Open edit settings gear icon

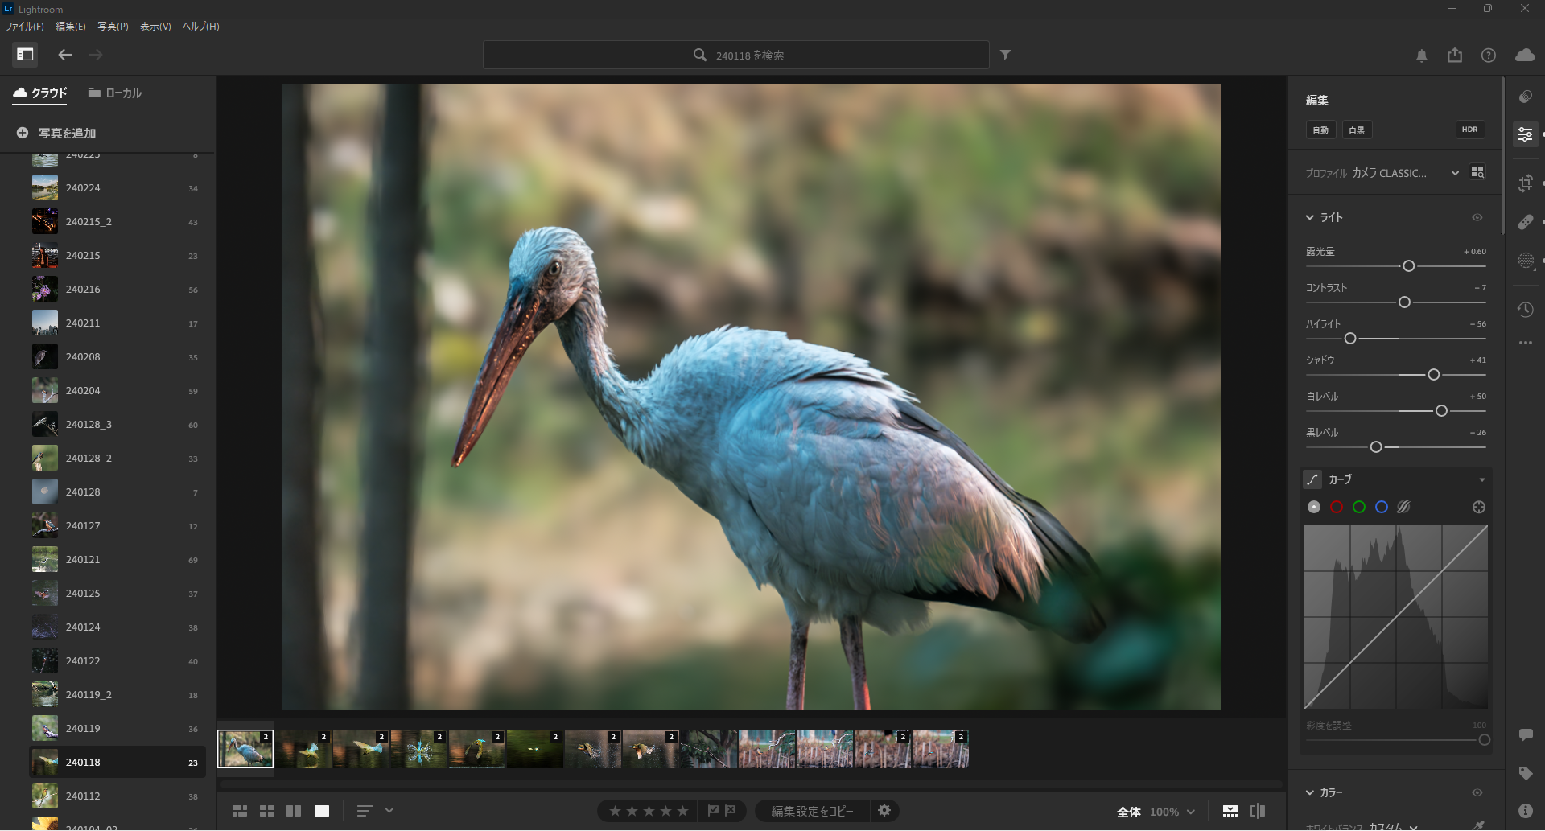coord(884,810)
